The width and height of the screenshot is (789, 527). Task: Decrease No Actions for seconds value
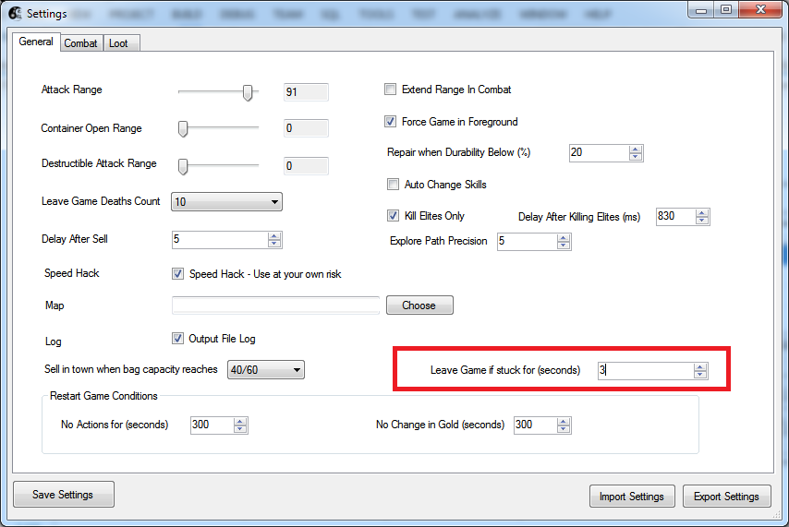[x=240, y=429]
